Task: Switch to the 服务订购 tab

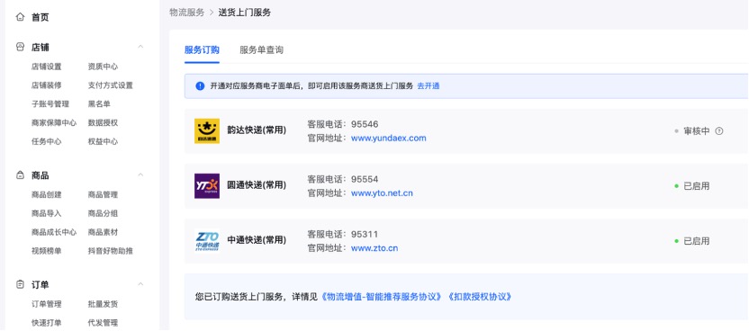Action: click(x=202, y=50)
